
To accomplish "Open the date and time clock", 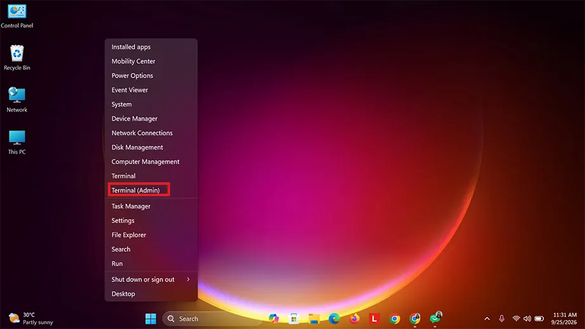I will tap(564, 319).
